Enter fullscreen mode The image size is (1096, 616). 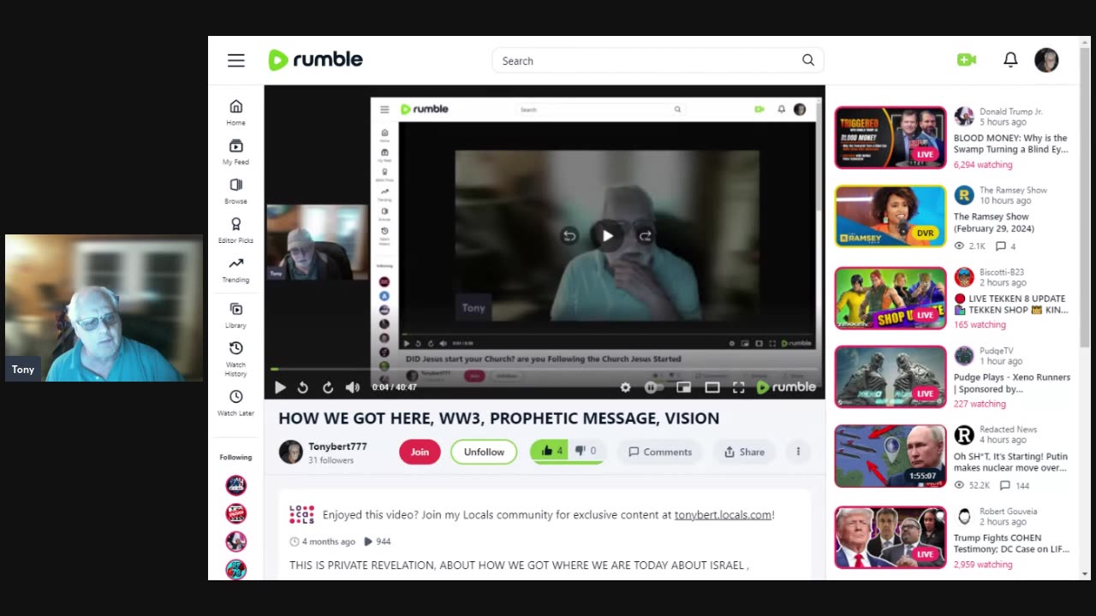(x=738, y=388)
